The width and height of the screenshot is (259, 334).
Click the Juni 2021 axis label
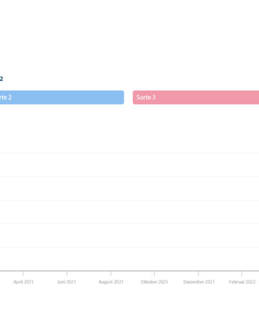[x=67, y=282]
